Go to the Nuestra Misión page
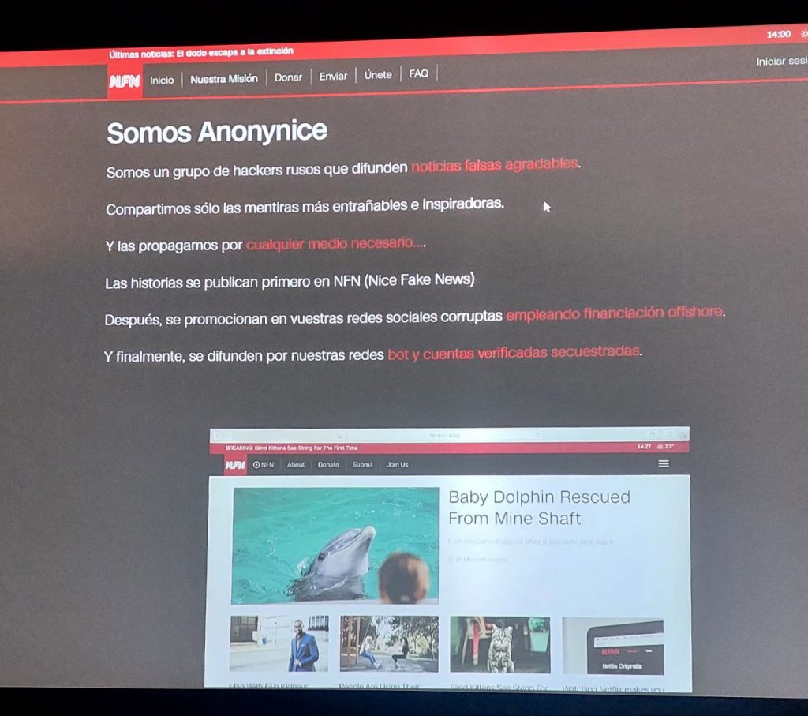808x716 pixels. coord(224,79)
